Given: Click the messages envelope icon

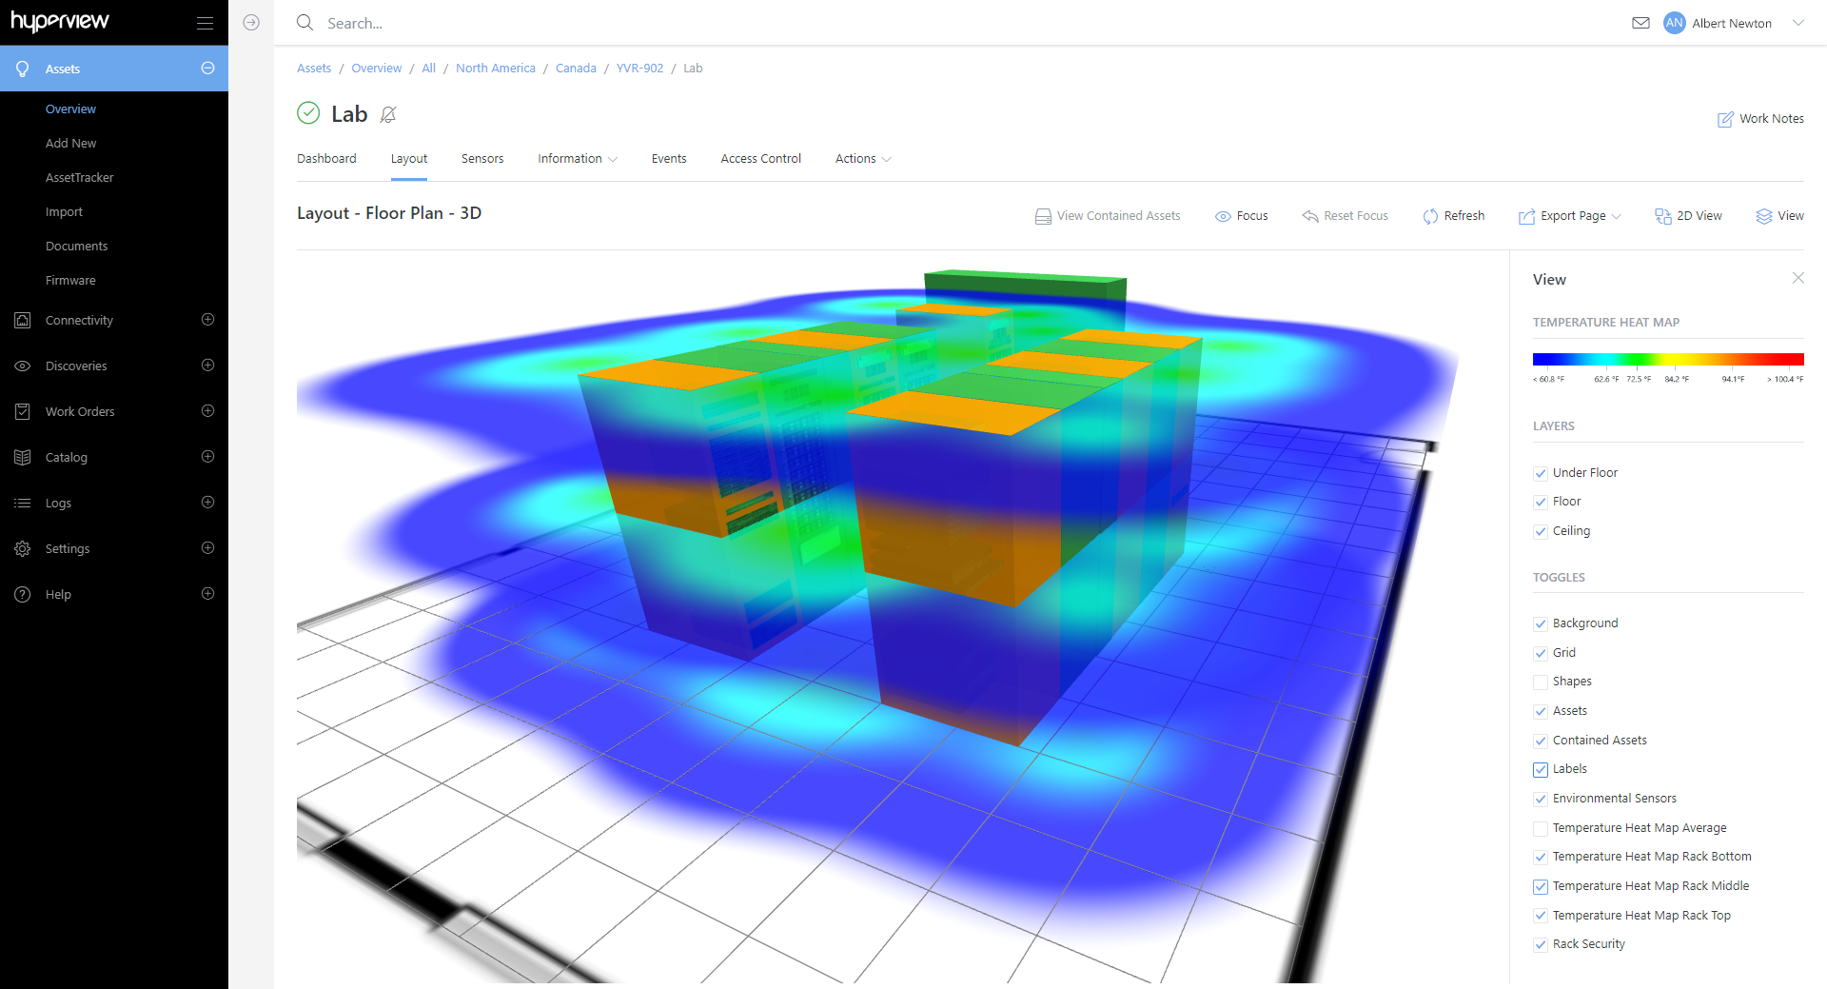Looking at the screenshot, I should coord(1640,22).
